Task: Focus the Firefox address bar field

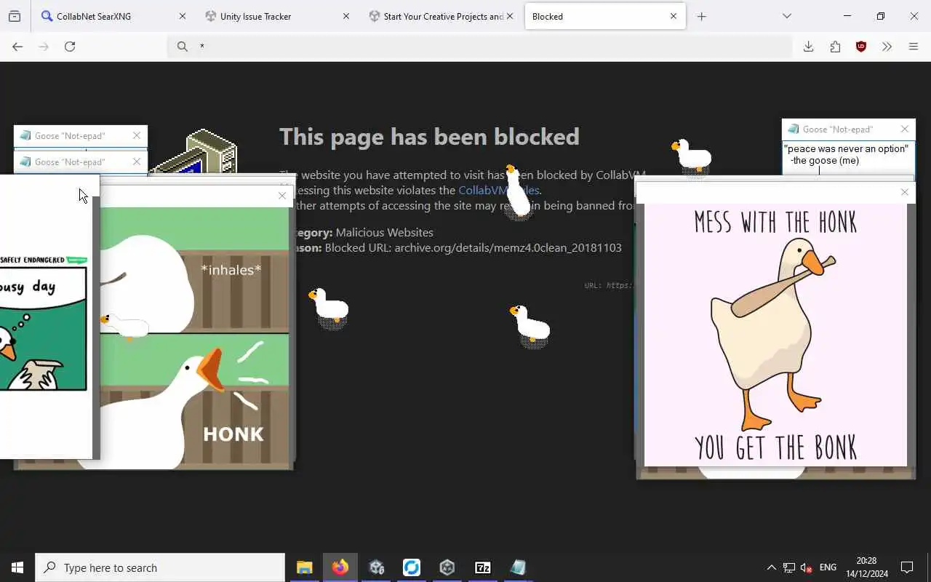Action: coord(480,47)
